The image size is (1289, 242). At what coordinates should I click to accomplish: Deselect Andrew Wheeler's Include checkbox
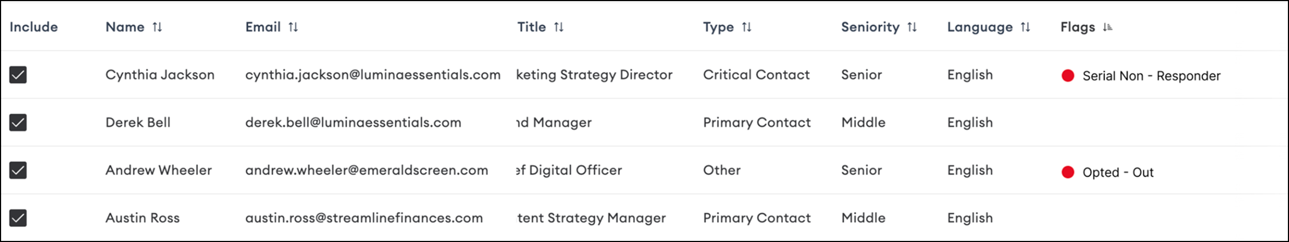coord(18,170)
